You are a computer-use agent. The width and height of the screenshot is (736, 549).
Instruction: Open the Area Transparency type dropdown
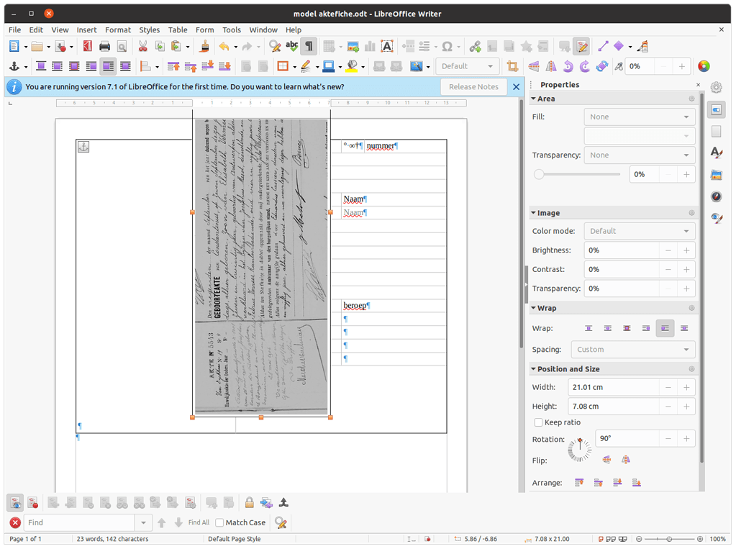pyautogui.click(x=640, y=155)
